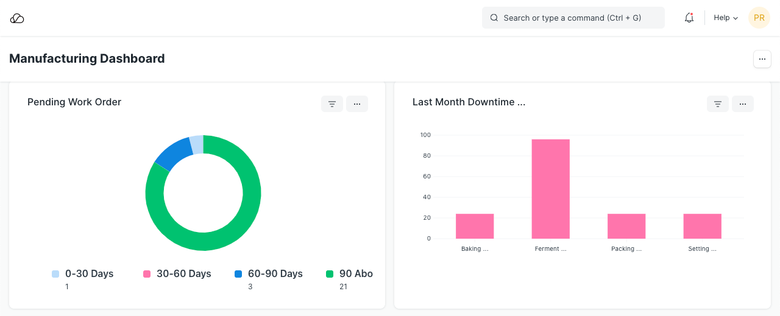The height and width of the screenshot is (316, 780).
Task: Click the Pending Work Order chart title
Action: click(74, 102)
